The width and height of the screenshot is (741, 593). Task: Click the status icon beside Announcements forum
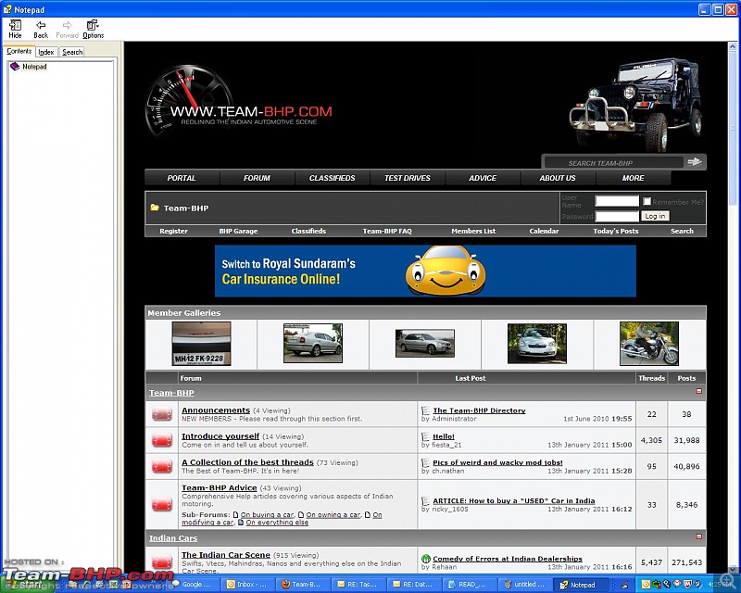pyautogui.click(x=161, y=415)
